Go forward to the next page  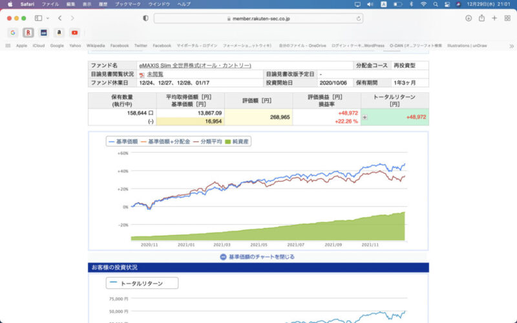pos(72,18)
